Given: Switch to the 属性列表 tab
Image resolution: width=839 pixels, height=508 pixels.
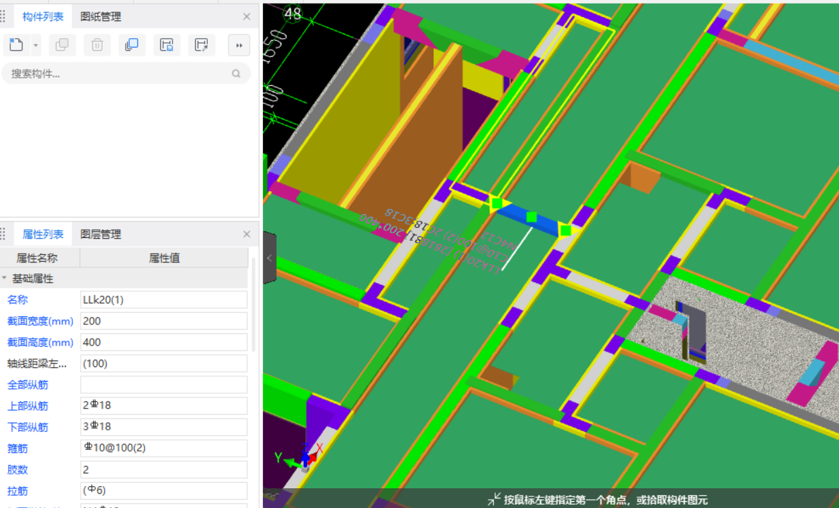Looking at the screenshot, I should pos(43,234).
